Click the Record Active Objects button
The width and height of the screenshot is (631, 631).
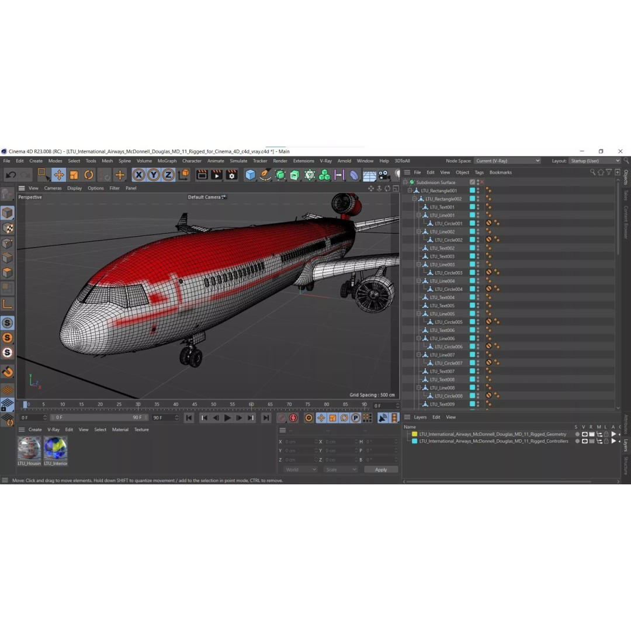click(x=282, y=418)
